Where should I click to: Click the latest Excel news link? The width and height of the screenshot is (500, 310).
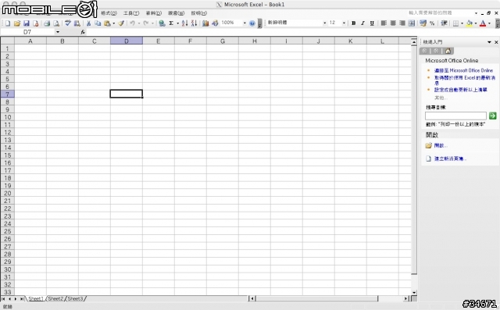[x=465, y=80]
